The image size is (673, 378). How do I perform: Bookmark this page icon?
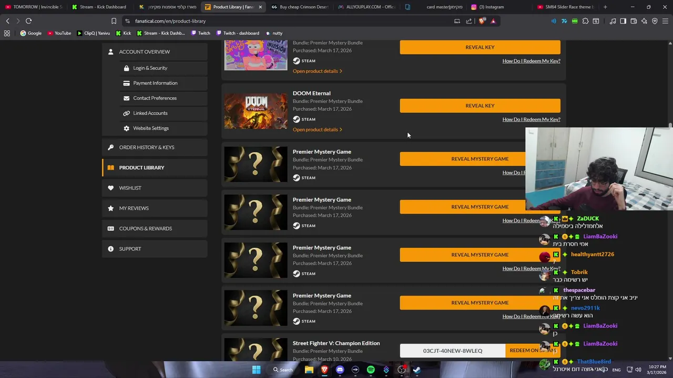(114, 21)
